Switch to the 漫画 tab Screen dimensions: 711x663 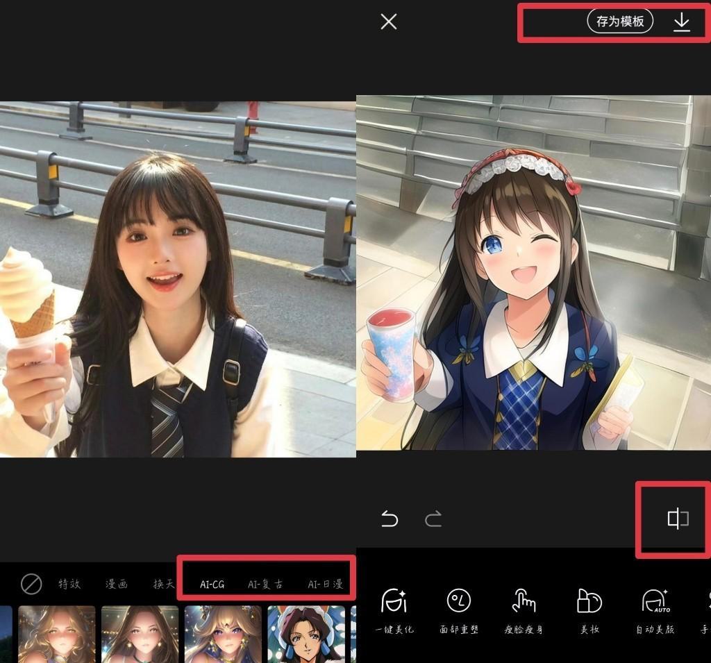click(117, 584)
